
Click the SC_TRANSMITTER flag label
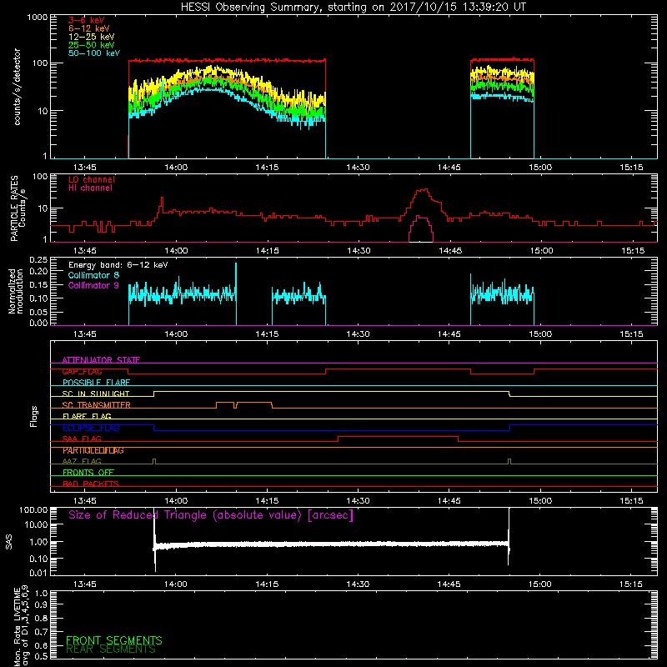tap(97, 404)
